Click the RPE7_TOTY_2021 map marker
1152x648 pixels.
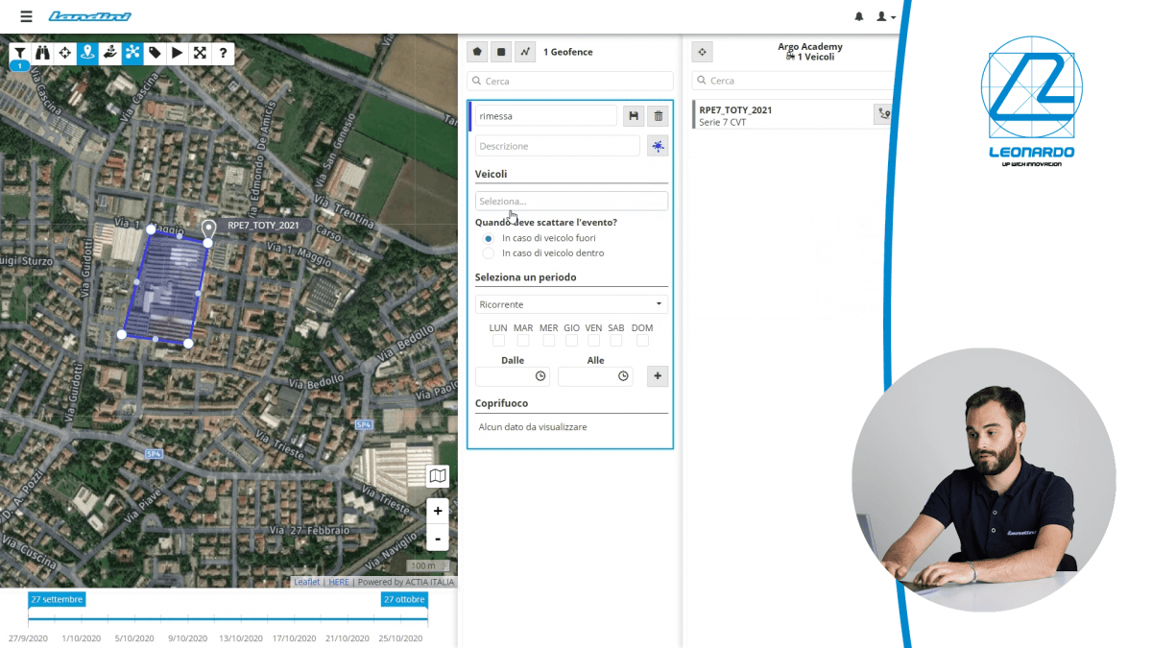click(208, 229)
